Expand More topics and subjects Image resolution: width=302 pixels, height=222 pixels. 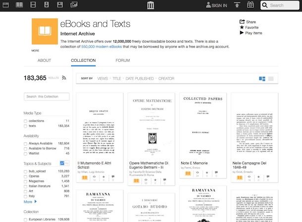[30, 202]
